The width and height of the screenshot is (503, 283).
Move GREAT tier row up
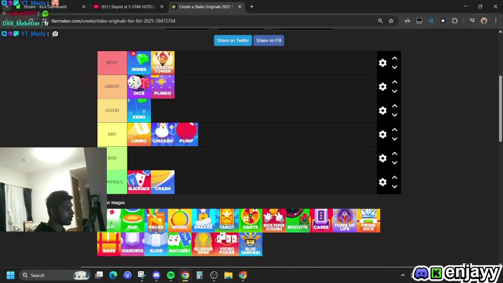point(395,82)
